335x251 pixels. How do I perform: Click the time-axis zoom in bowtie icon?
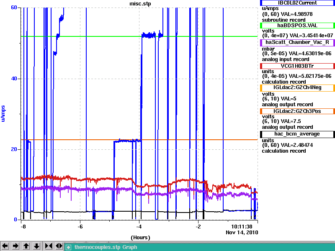49,246
